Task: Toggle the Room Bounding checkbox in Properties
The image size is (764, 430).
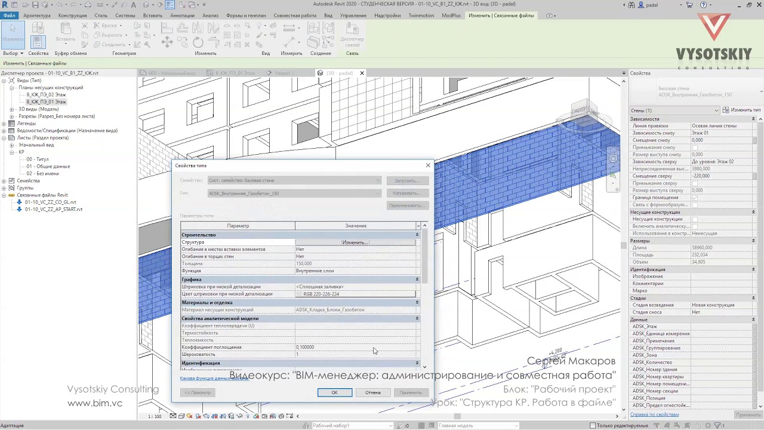Action: point(695,198)
